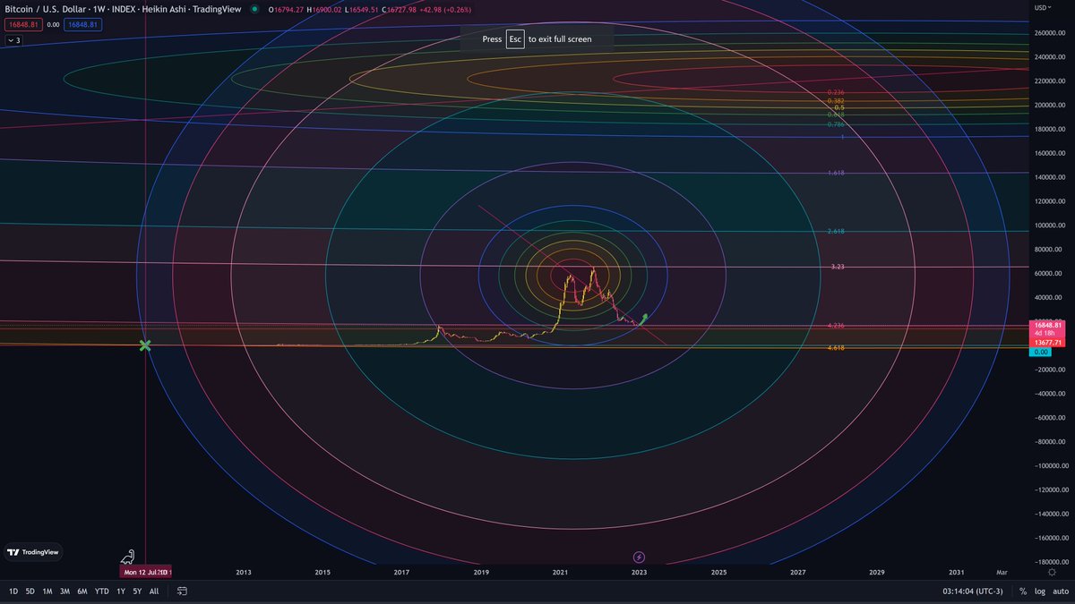Screen dimensions: 1075x604
Task: Click the 2.618 Fibonacci level label
Action: point(837,231)
